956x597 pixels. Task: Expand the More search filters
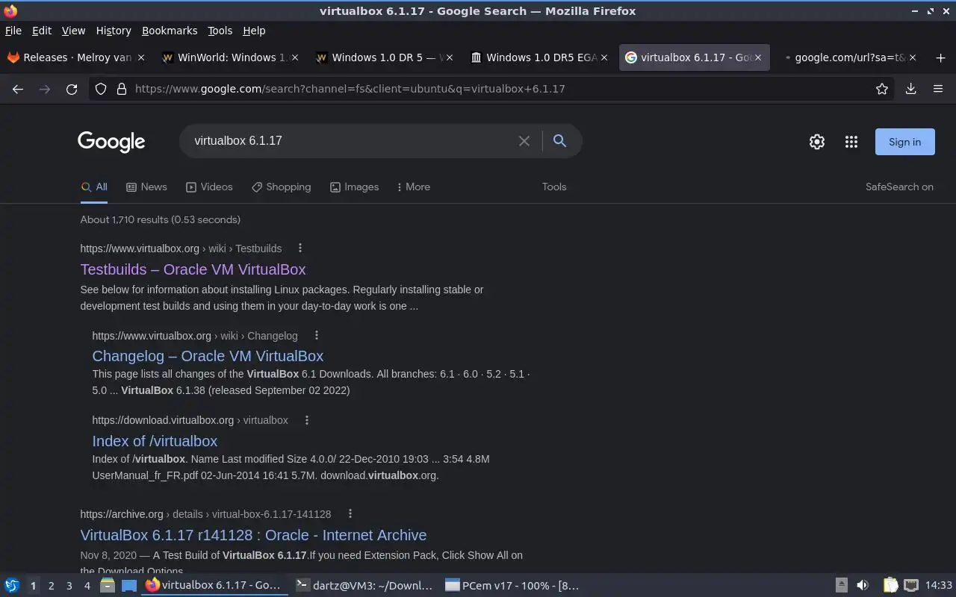pos(413,187)
